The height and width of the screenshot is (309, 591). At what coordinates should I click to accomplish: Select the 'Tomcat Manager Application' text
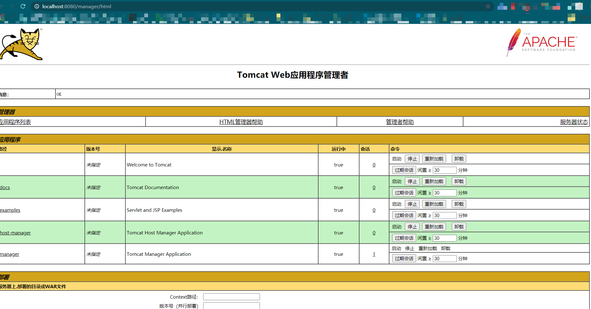[x=159, y=254]
